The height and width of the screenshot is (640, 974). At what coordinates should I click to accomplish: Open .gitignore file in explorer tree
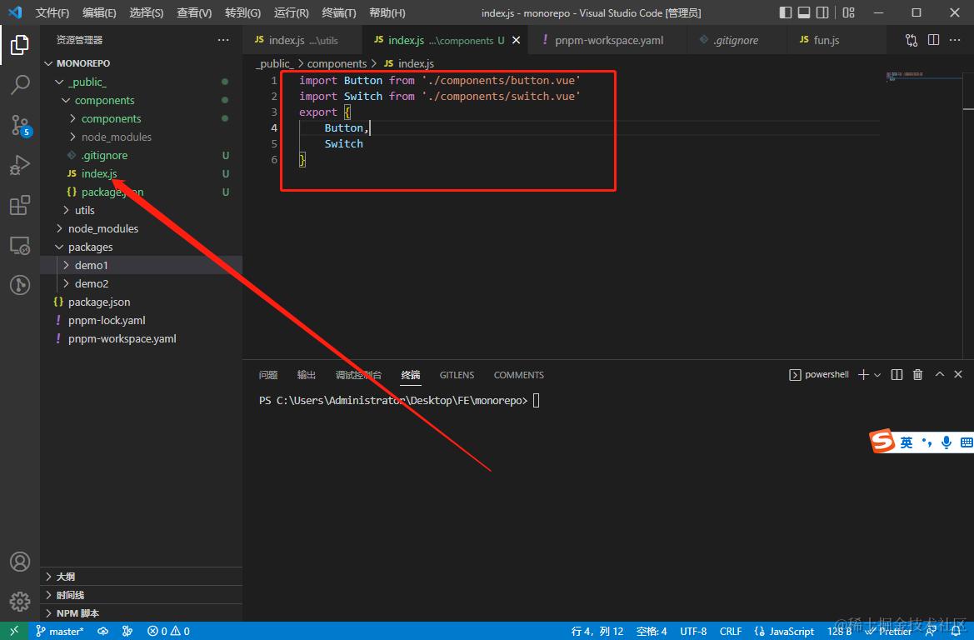coord(141,155)
